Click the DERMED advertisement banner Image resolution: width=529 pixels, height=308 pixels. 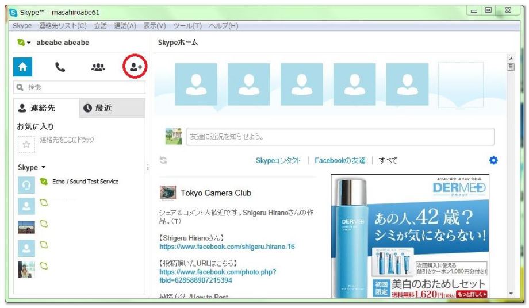410,236
